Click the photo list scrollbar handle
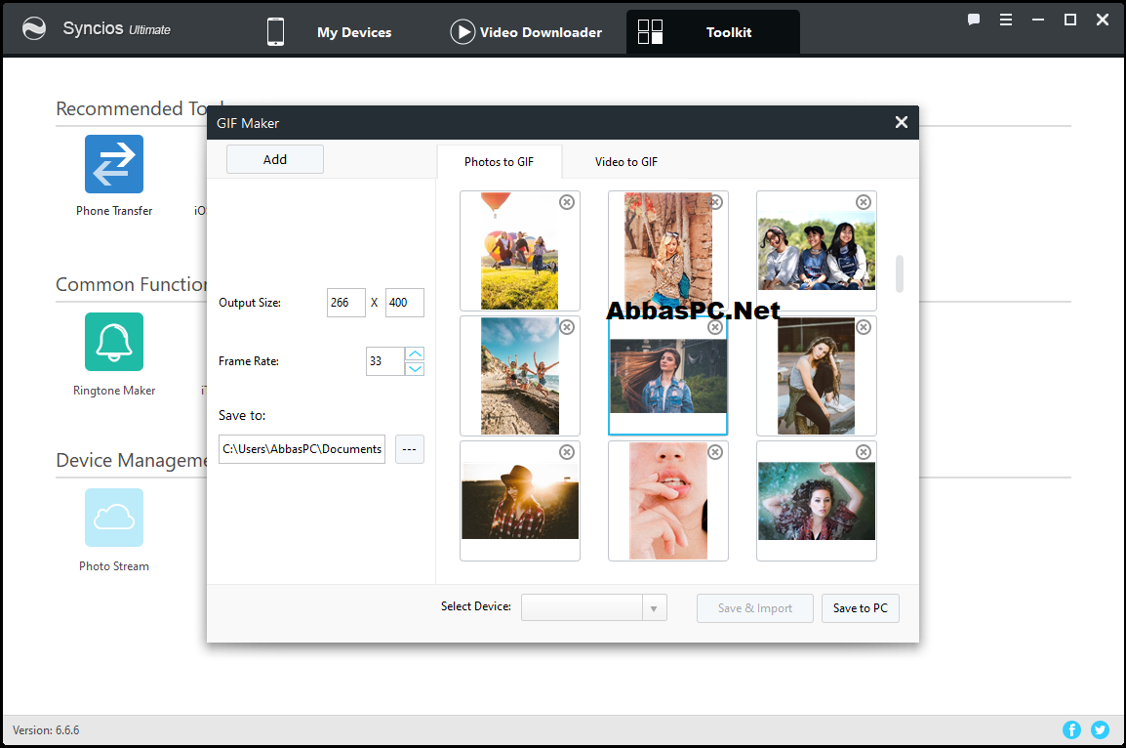 [899, 273]
